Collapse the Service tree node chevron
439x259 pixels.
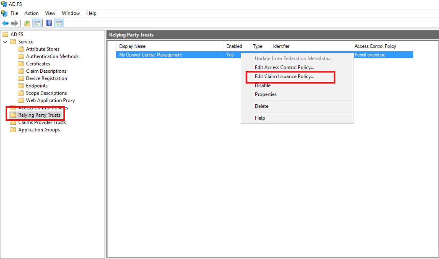(5, 42)
